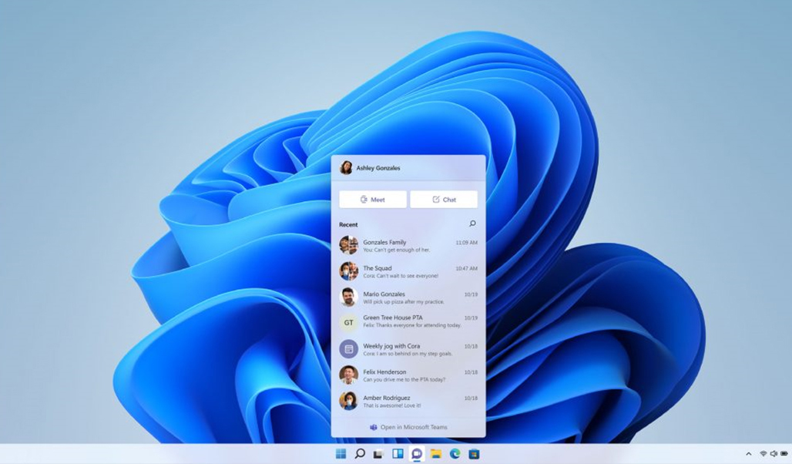792x464 pixels.
Task: Toggle the Teams Chat taskbar icon
Action: tap(417, 454)
